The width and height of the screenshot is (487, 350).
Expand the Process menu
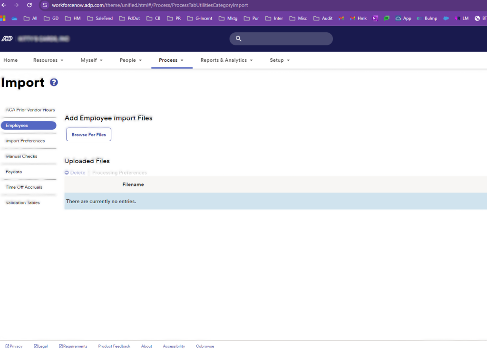(x=171, y=60)
